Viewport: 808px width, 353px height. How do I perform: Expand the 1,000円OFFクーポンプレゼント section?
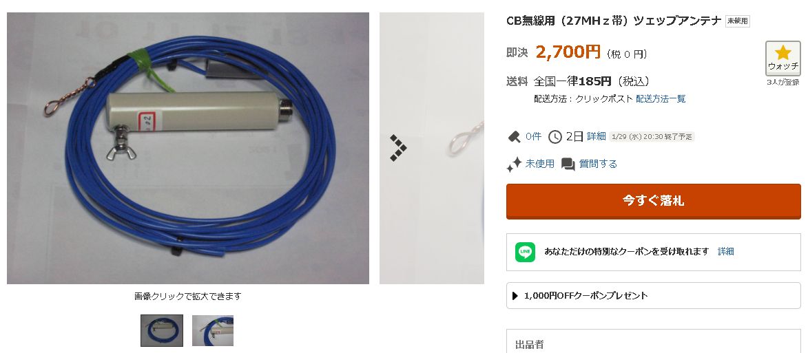654,296
